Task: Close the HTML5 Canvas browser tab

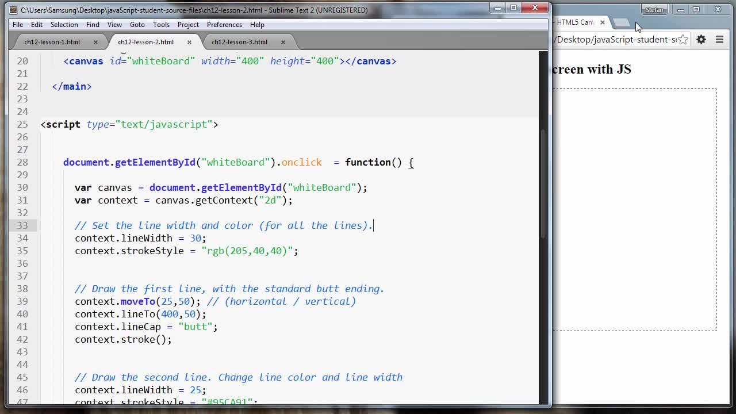Action: [x=602, y=22]
